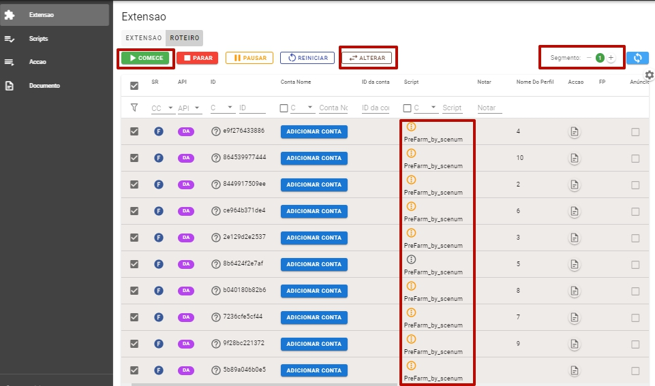Open the CC filter dropdown

[x=162, y=108]
